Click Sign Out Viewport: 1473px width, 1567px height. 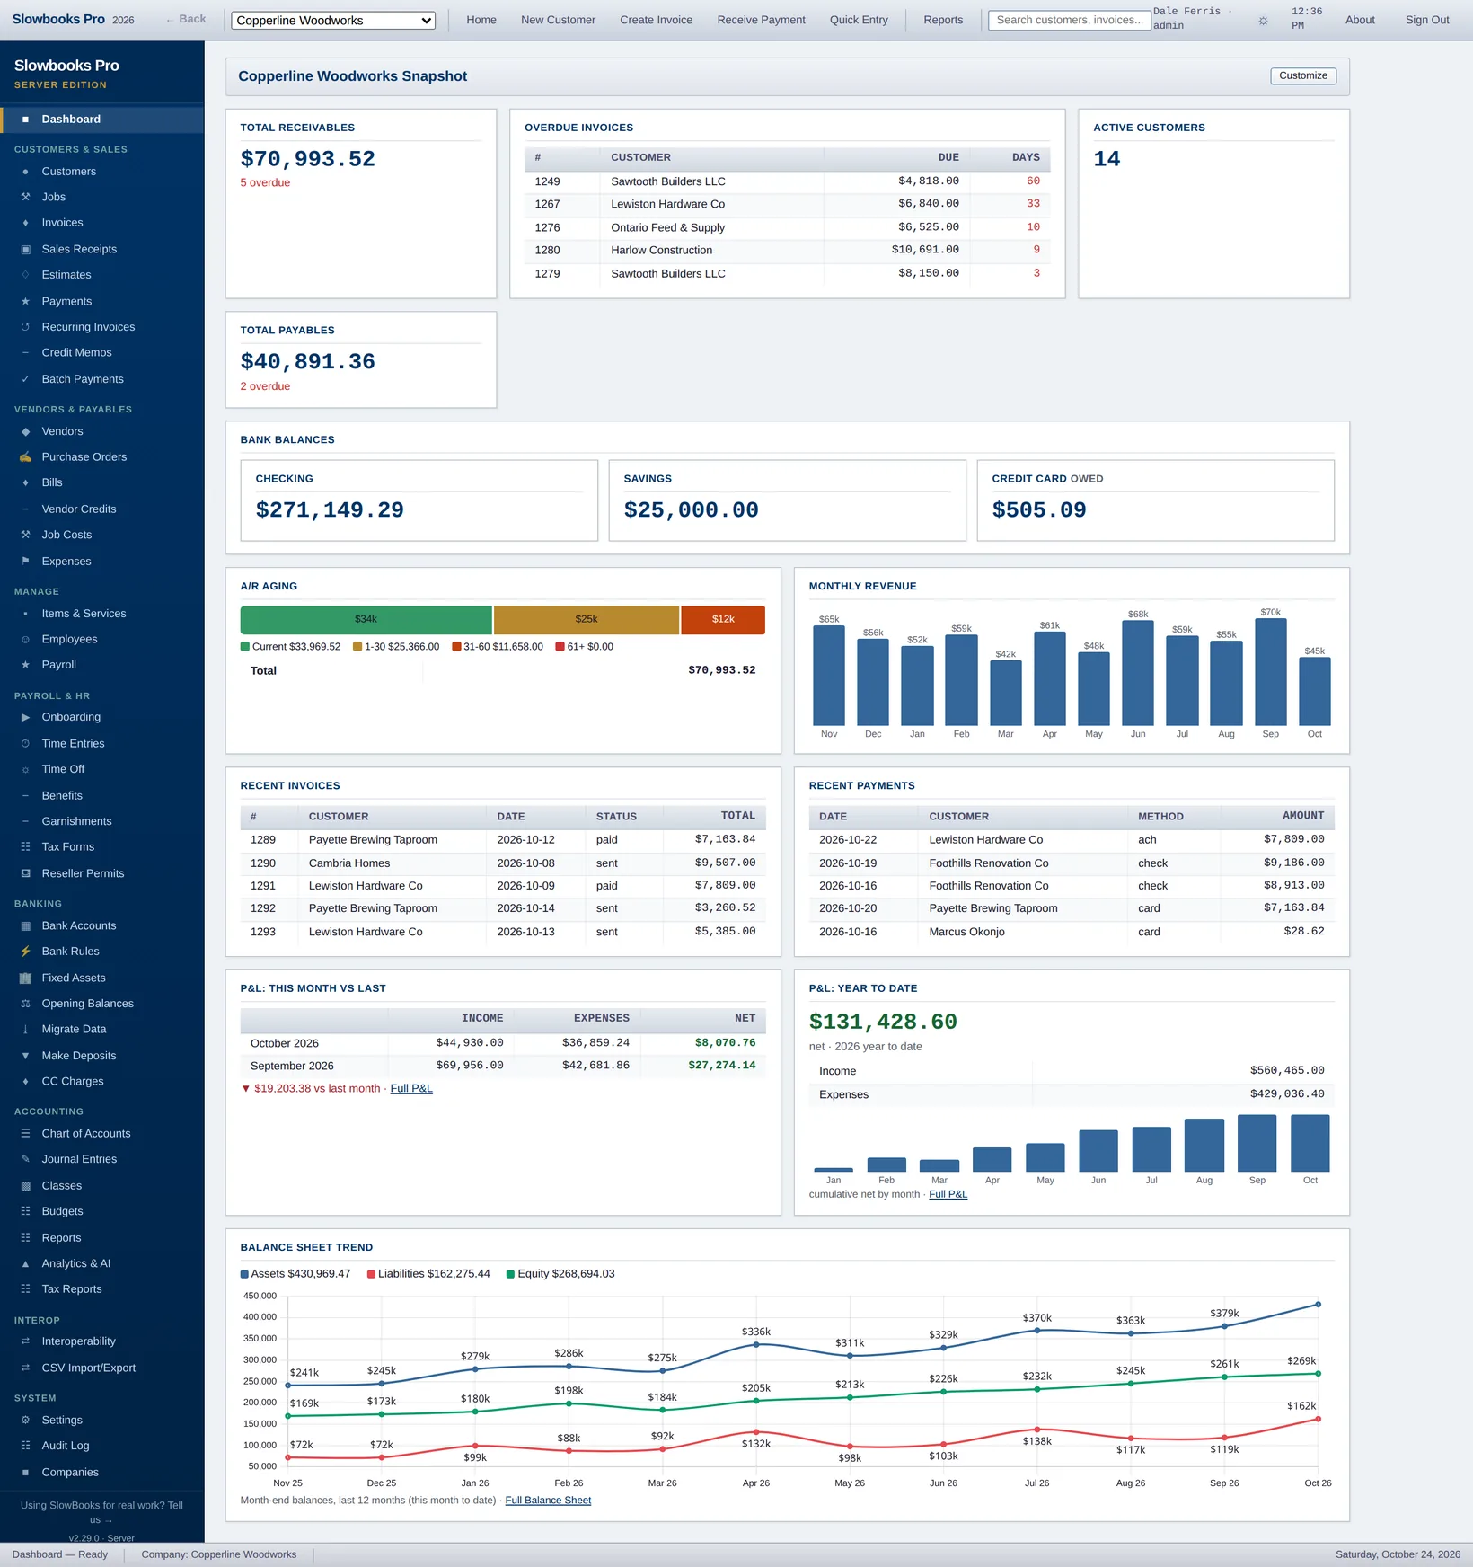(x=1426, y=20)
